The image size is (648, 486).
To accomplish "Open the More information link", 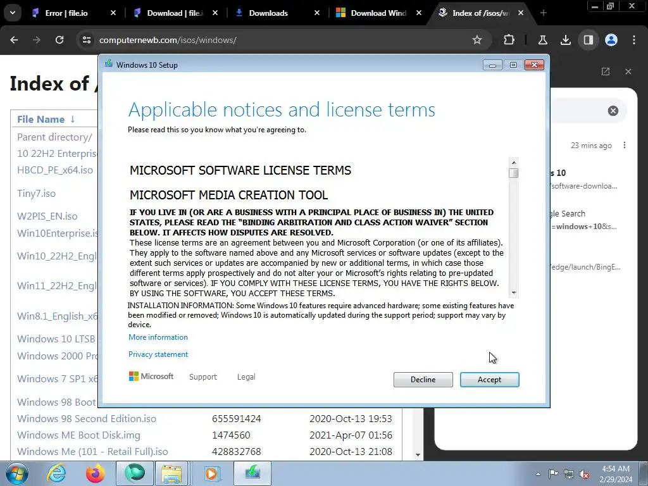I will (x=158, y=337).
